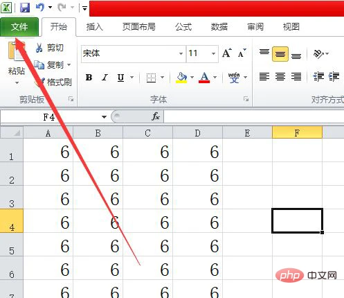Switch to the 公式 (Formulas) tab
This screenshot has height=298, width=344.
tap(183, 27)
